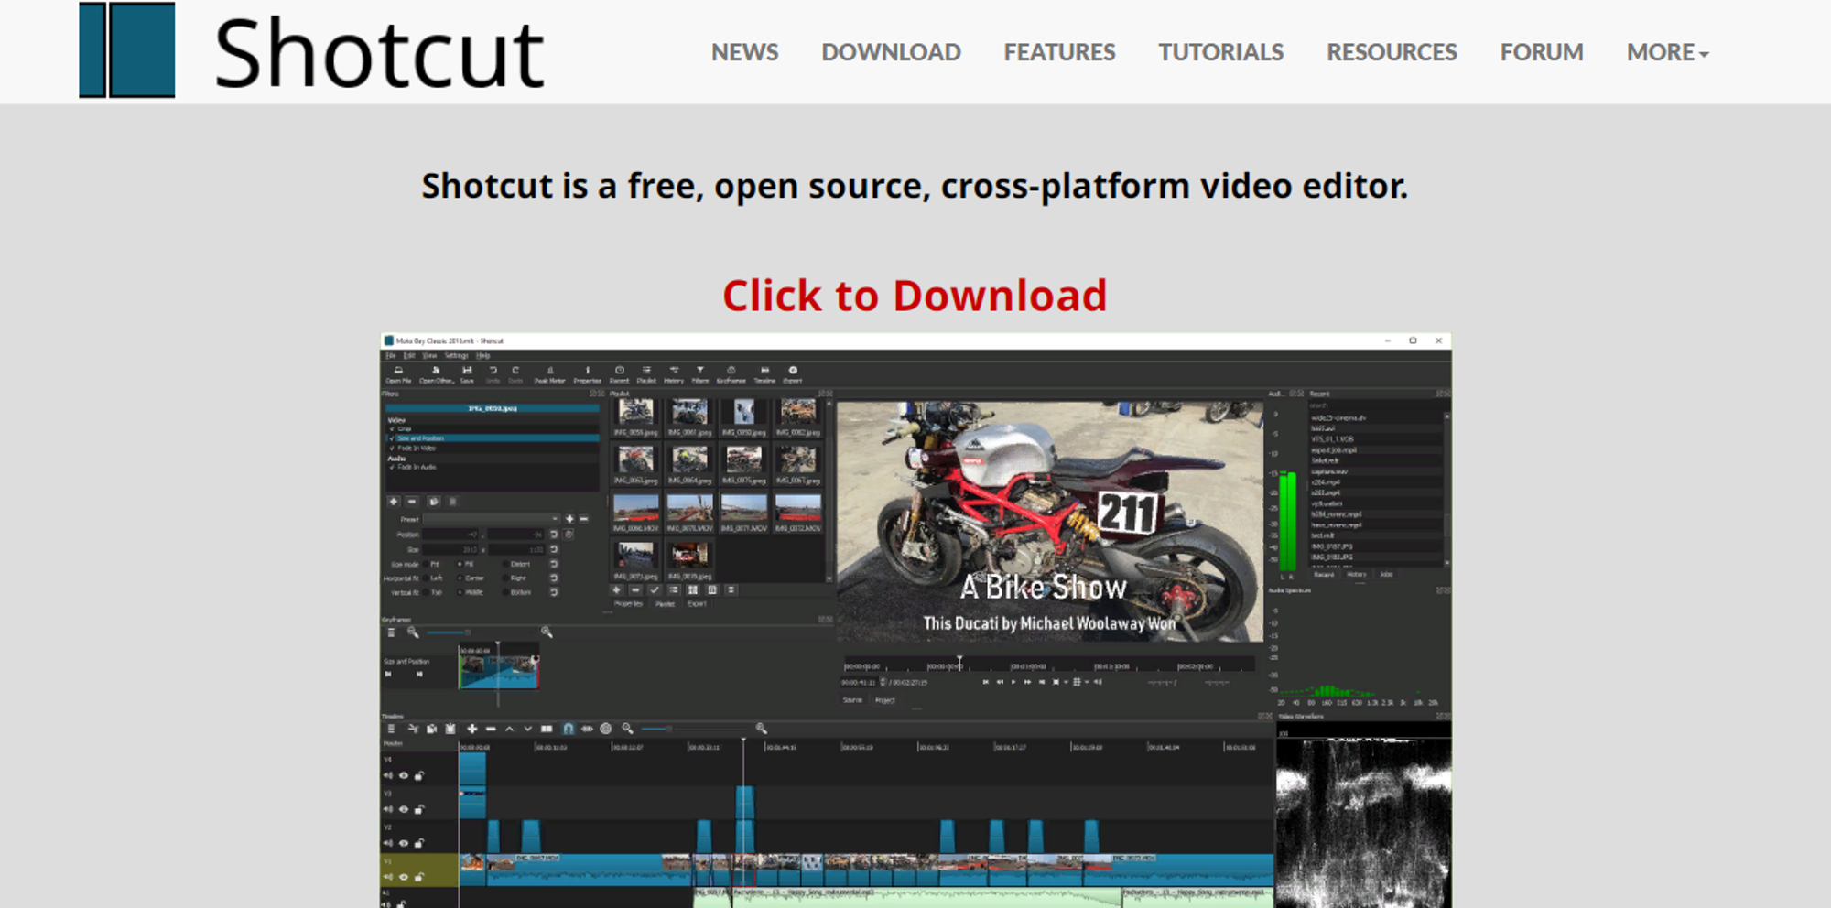This screenshot has height=908, width=1831.
Task: Toggle the Fade In Video filter checkbox
Action: click(x=392, y=449)
